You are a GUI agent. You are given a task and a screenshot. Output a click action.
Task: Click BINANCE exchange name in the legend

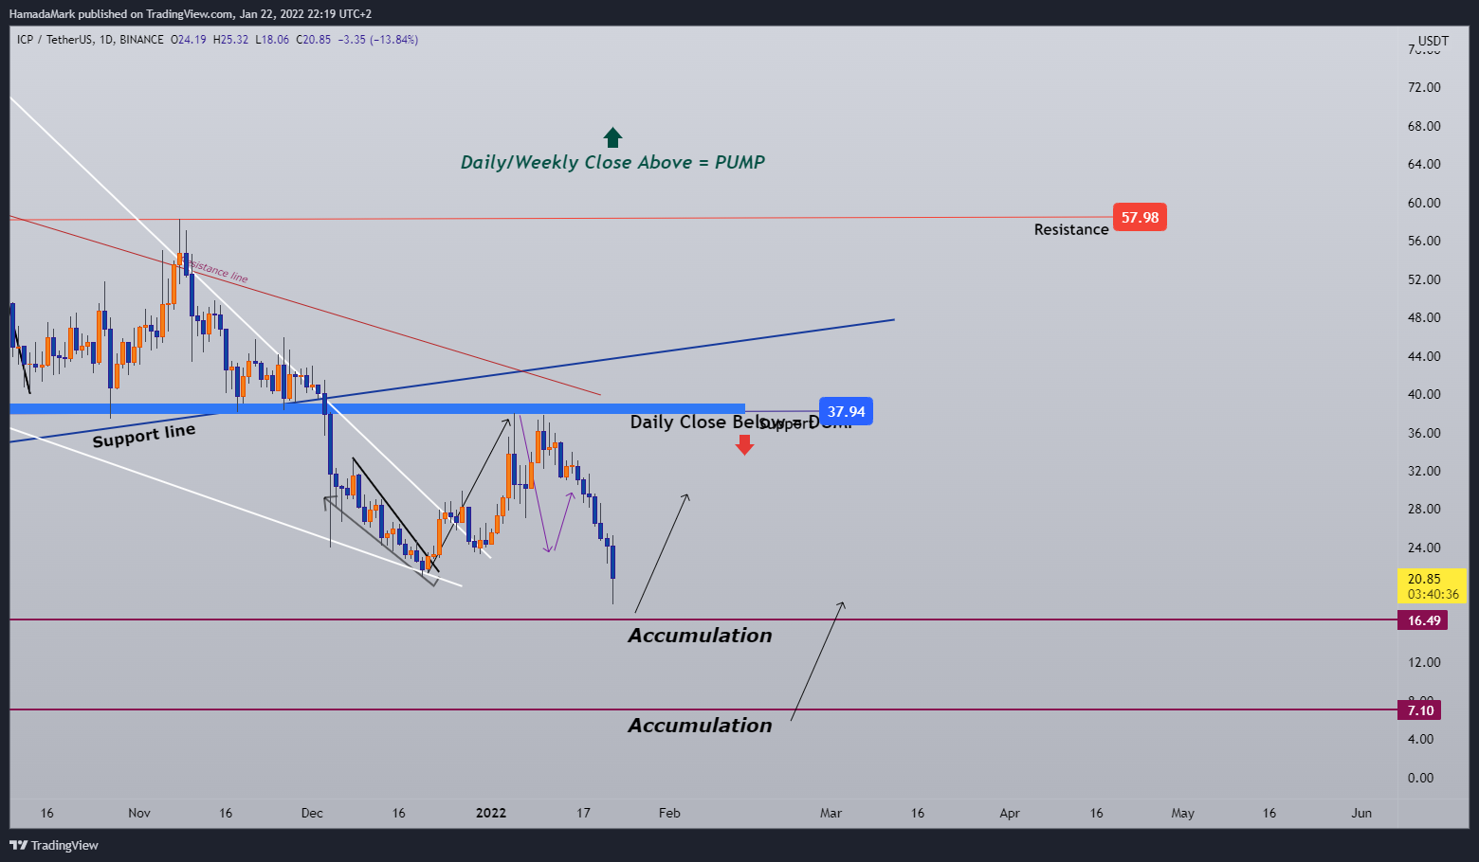[x=141, y=40]
